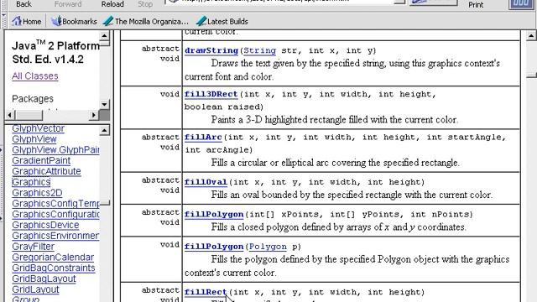Viewport: 537px width, 302px height.
Task: Click packages frame scroll up arrow
Action: 104,35
